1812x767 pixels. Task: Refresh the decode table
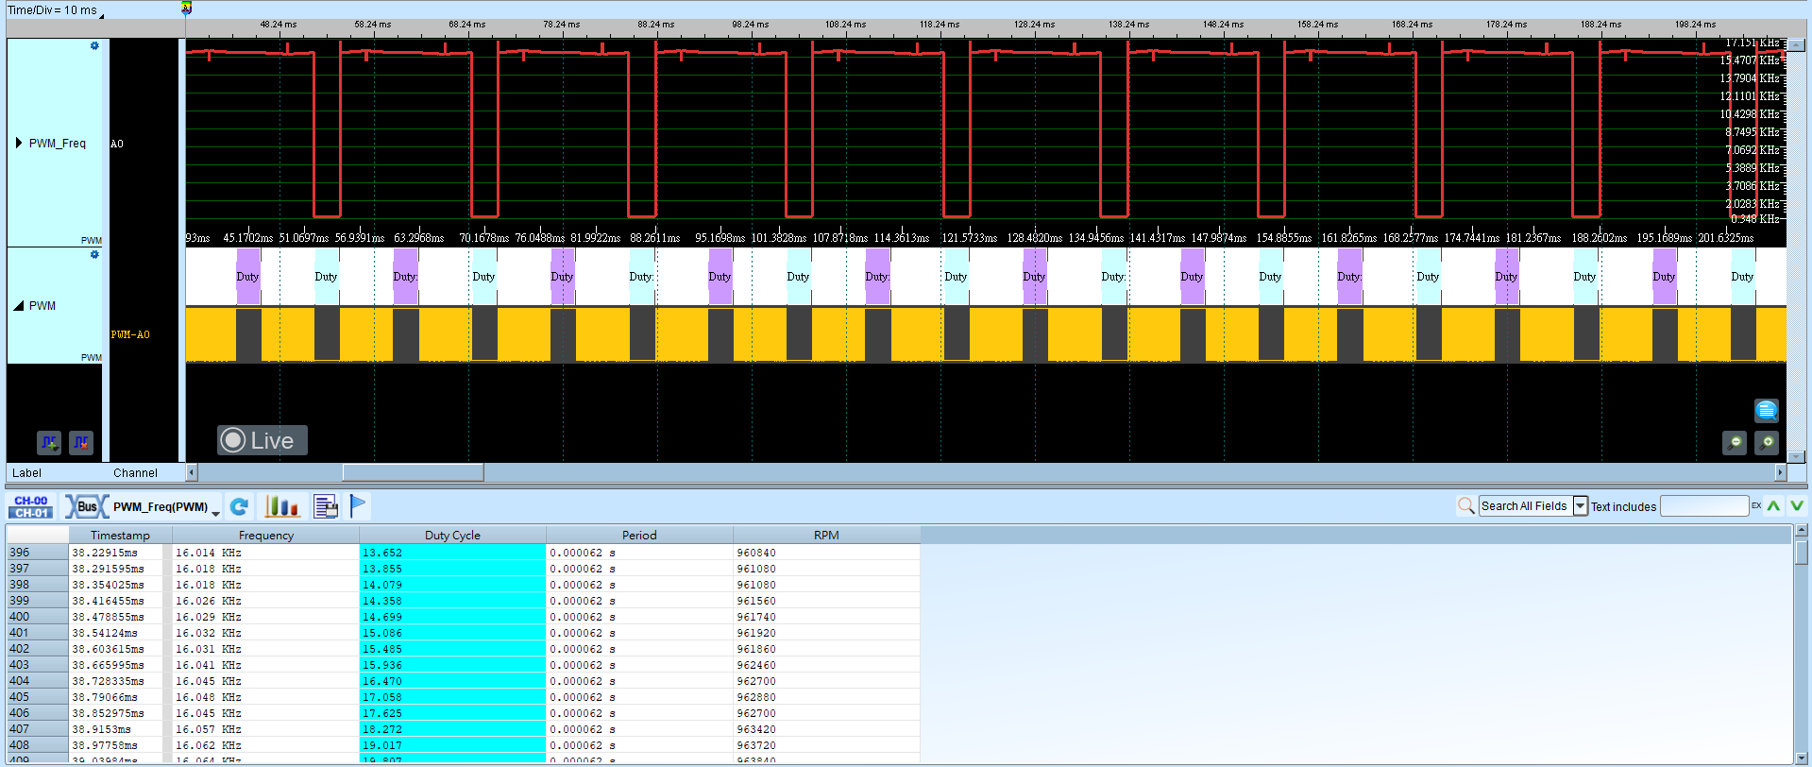pyautogui.click(x=240, y=506)
